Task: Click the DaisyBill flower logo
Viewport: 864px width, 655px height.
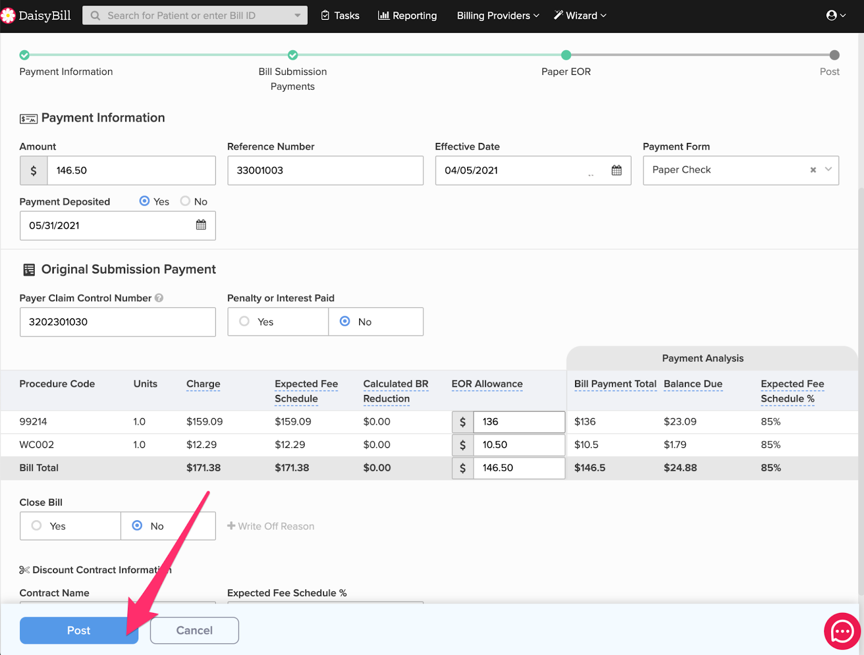Action: pyautogui.click(x=8, y=16)
